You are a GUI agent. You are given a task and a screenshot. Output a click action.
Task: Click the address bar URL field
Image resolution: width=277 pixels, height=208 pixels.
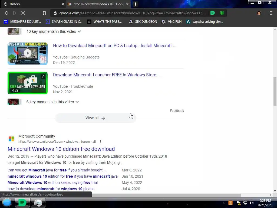point(132,13)
